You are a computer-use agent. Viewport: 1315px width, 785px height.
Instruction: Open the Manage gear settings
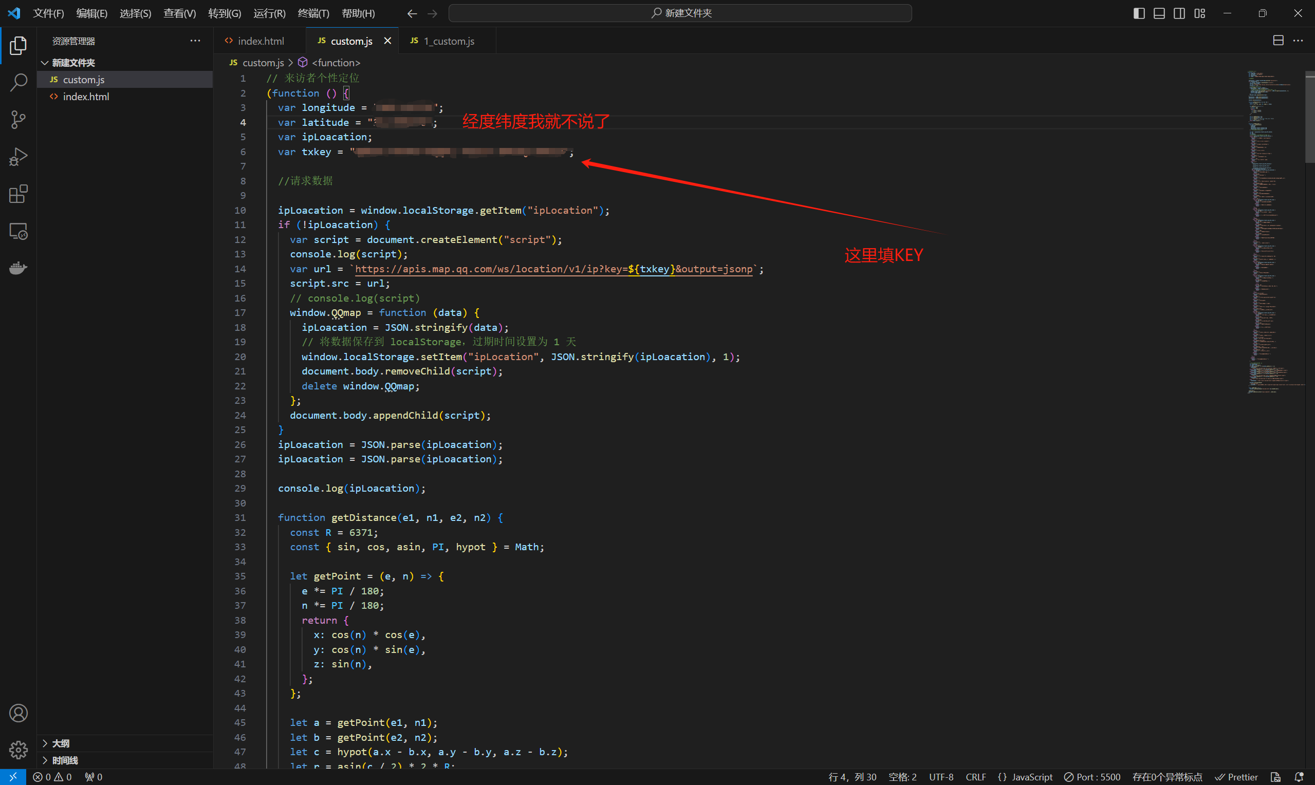(18, 749)
